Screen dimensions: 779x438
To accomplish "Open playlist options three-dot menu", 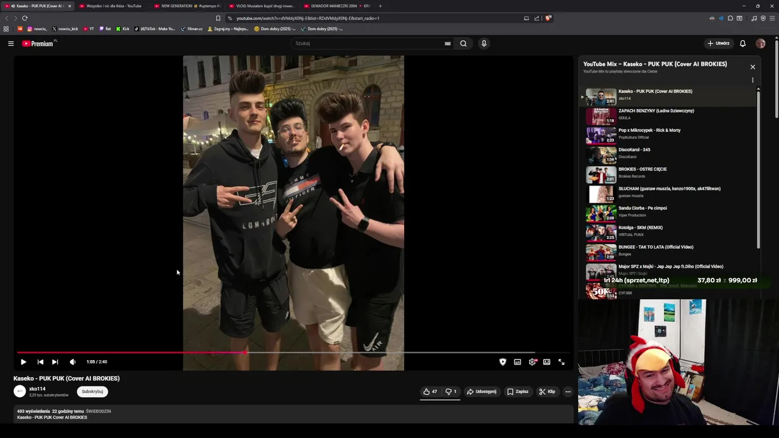I will coord(753,80).
